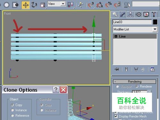This screenshot has width=160, height=120.
Task: Open the Utilities hammer tab
Action: (154, 14)
